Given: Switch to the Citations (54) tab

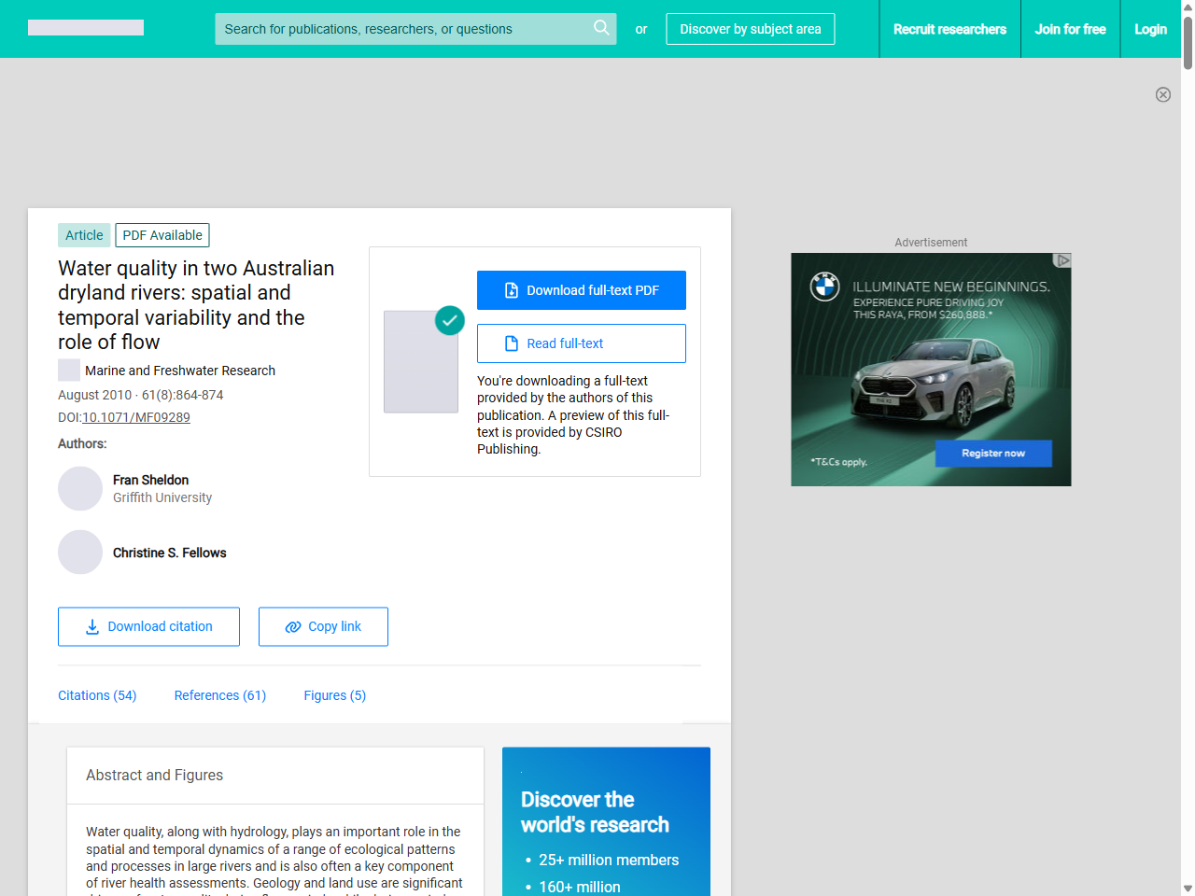Looking at the screenshot, I should [97, 695].
